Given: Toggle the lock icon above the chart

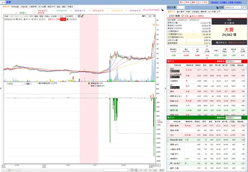Looking at the screenshot, I should [x=162, y=10].
